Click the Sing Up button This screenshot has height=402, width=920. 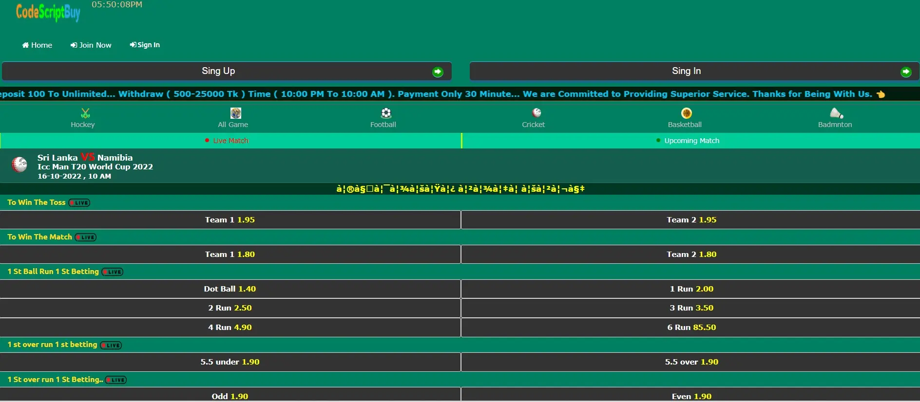227,71
